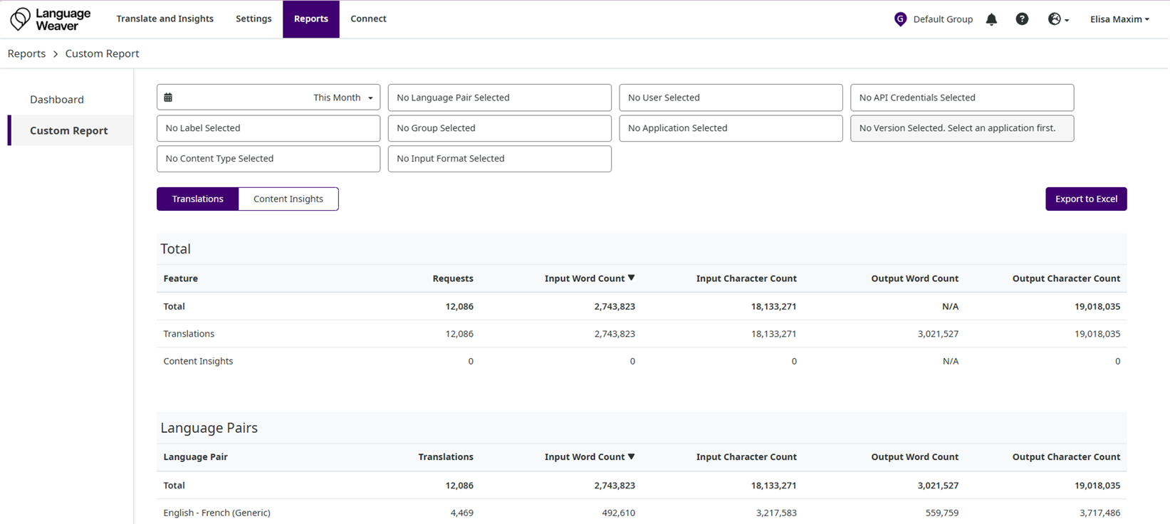Image resolution: width=1170 pixels, height=524 pixels.
Task: Click Export to Excel button
Action: coord(1085,199)
